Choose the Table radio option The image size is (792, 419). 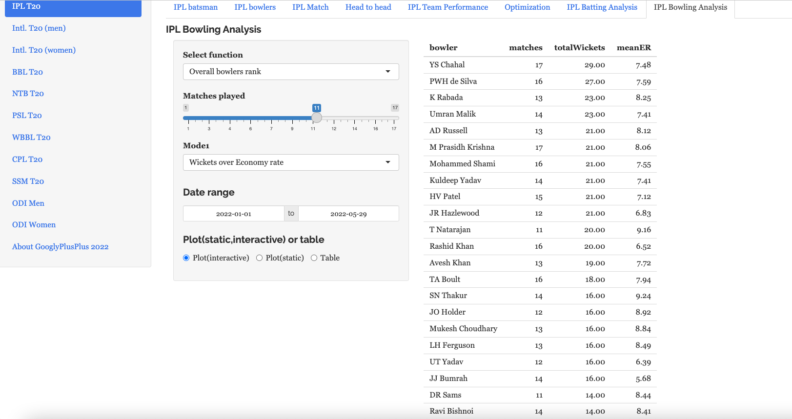[314, 258]
